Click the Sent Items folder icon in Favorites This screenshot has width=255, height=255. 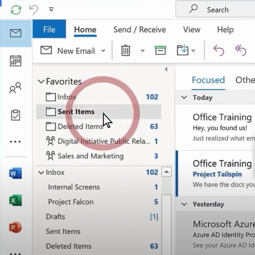(50, 112)
